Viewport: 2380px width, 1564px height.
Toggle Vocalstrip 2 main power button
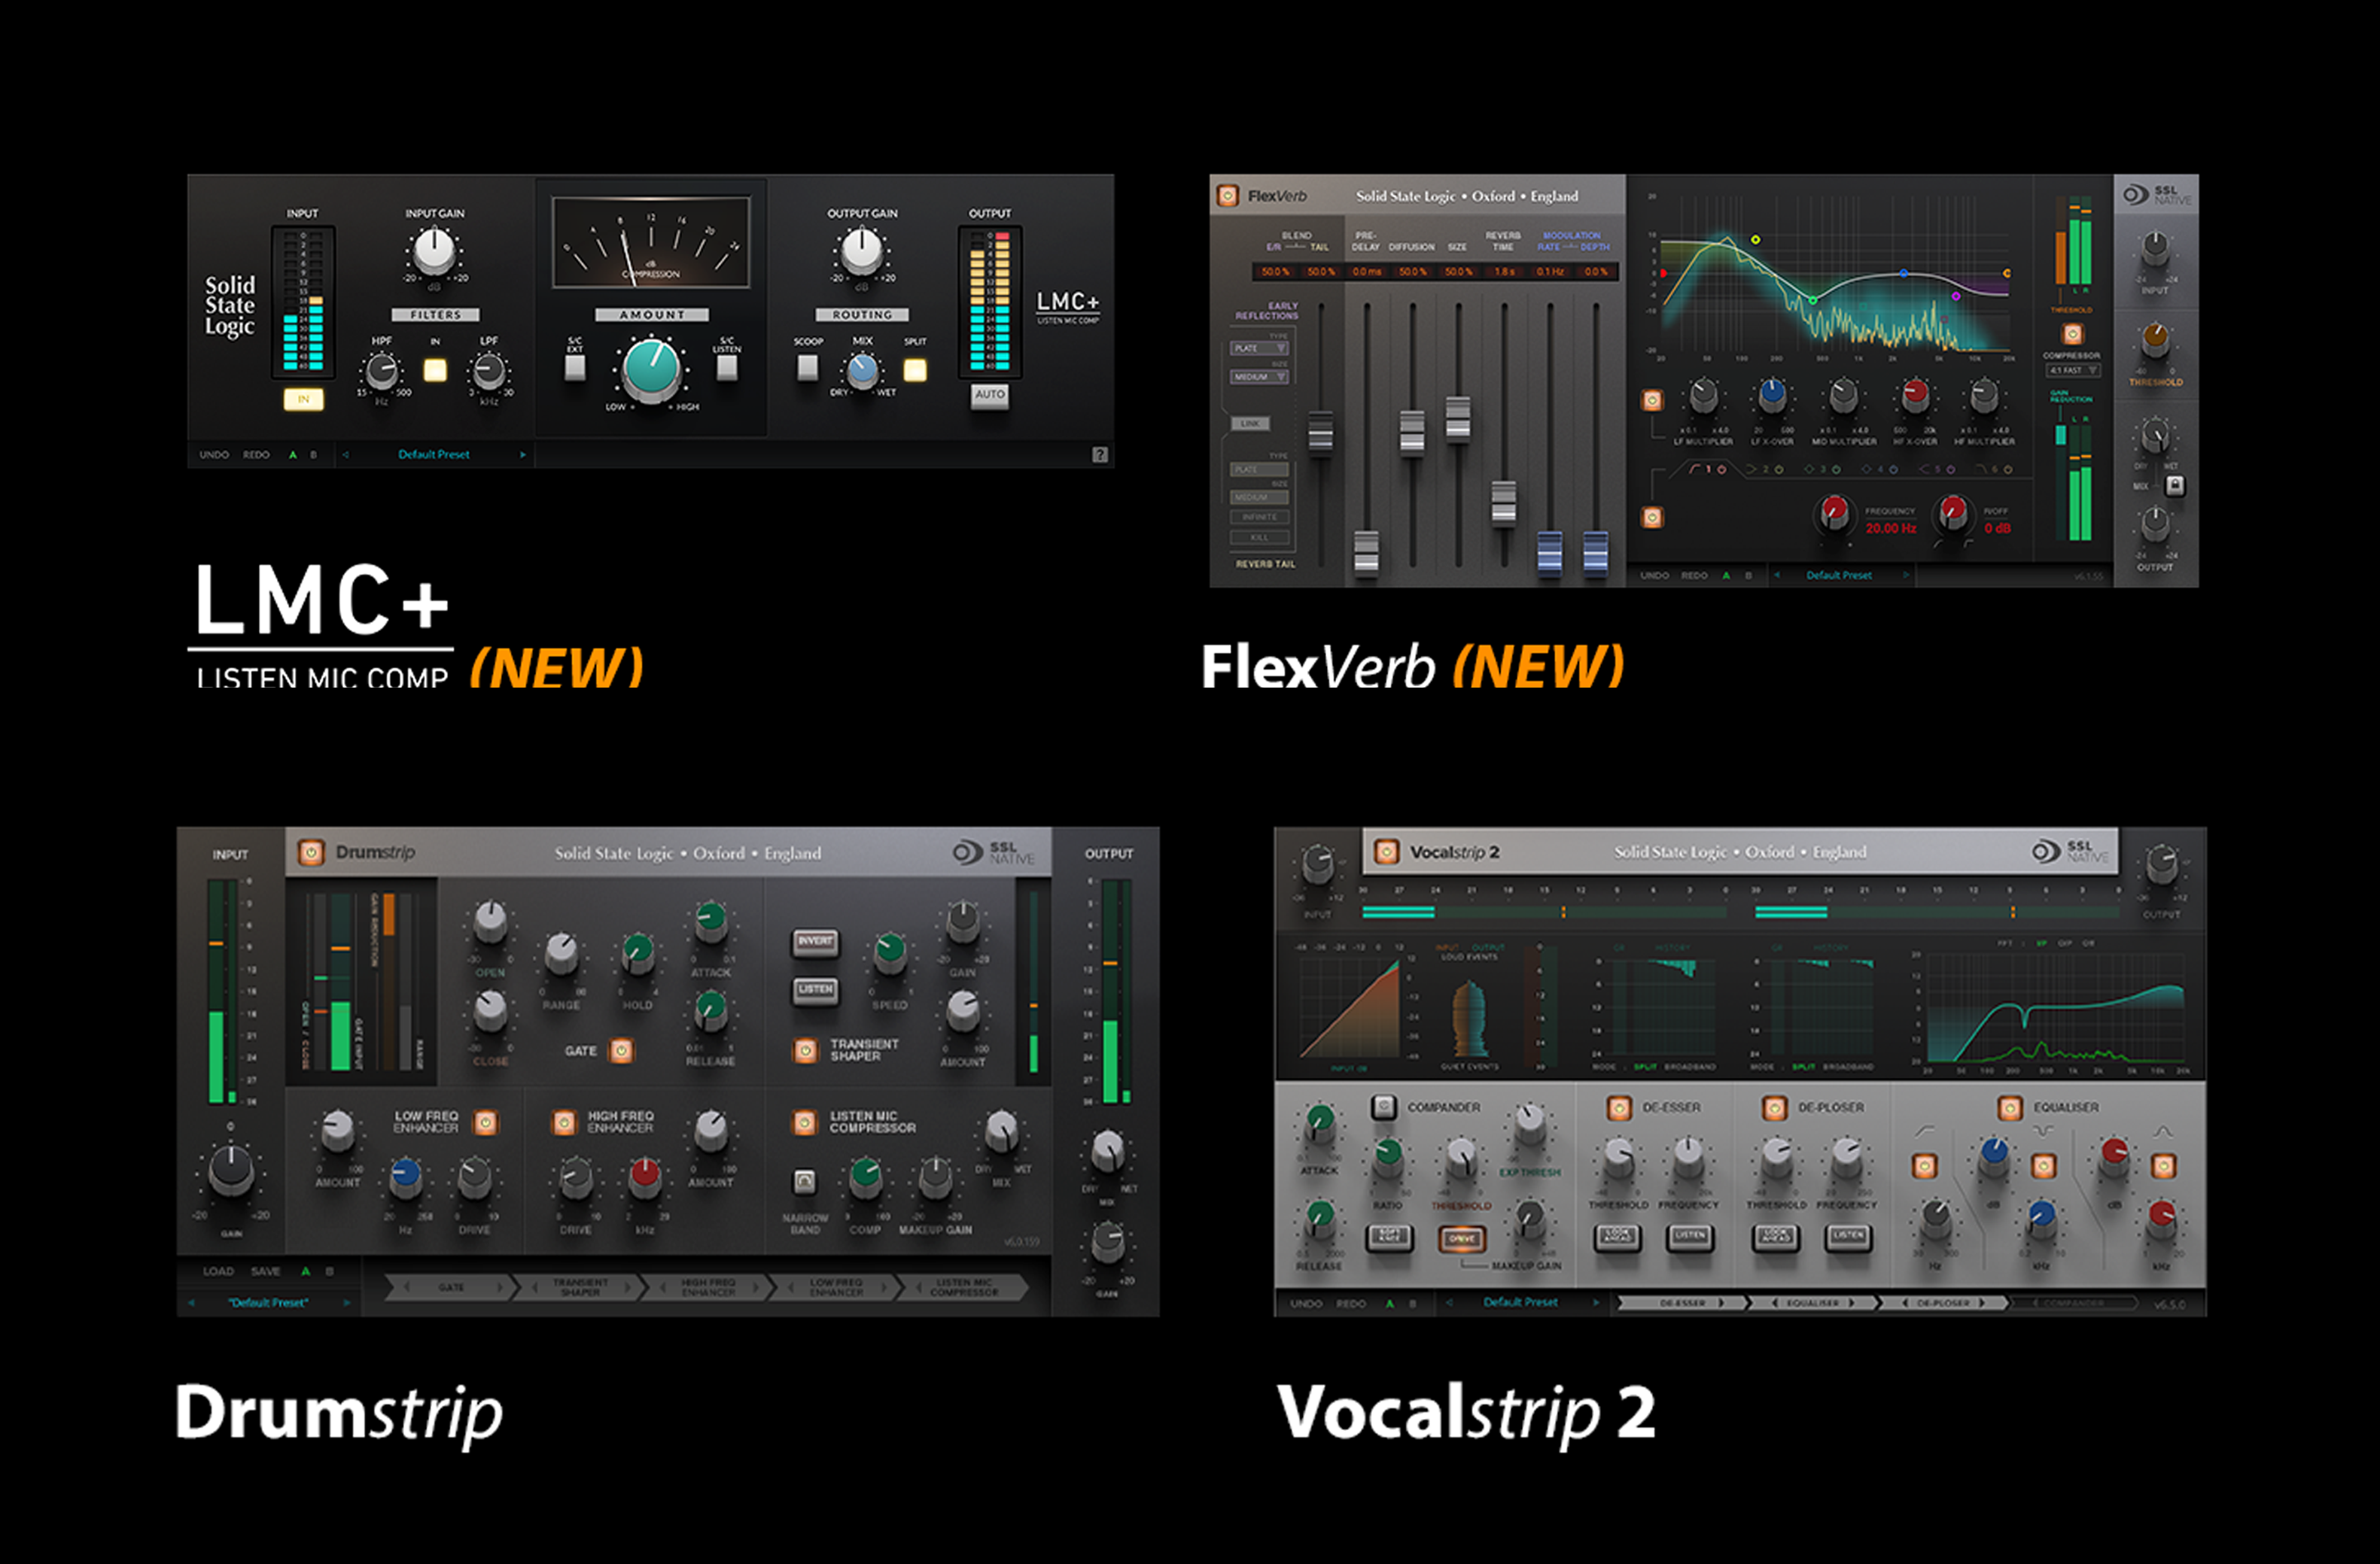pyautogui.click(x=1386, y=852)
